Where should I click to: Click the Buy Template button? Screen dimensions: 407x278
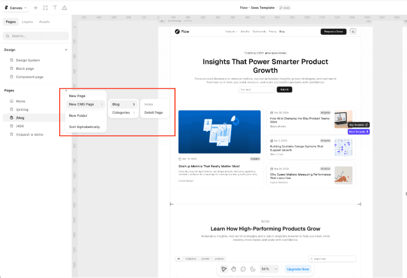pos(359,125)
